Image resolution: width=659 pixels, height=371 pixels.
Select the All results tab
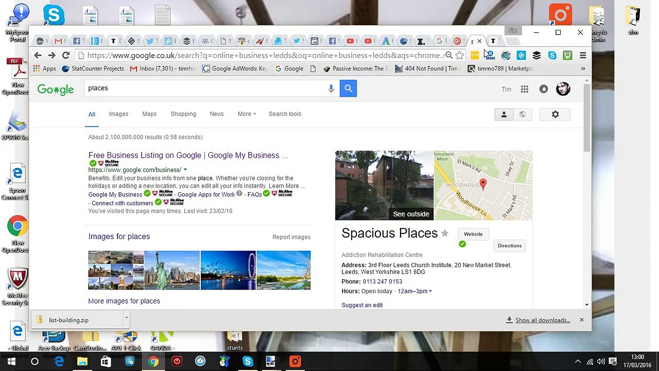[92, 114]
